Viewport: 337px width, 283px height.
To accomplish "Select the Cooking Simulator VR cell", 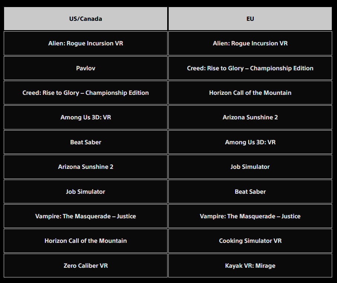I will tap(250, 241).
